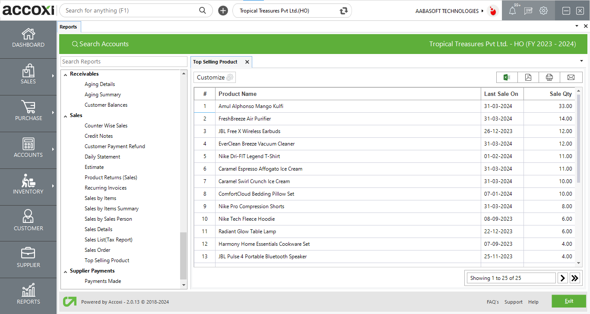Open the Dashboard from sidebar

click(x=29, y=38)
